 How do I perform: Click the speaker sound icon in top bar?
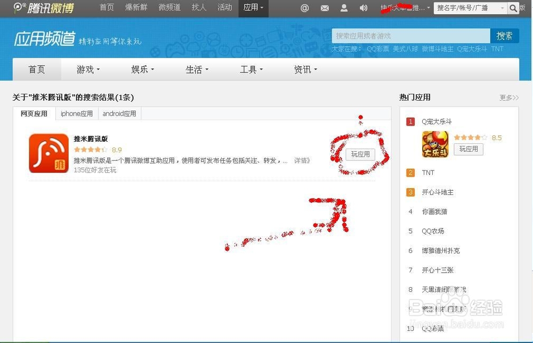tap(363, 8)
